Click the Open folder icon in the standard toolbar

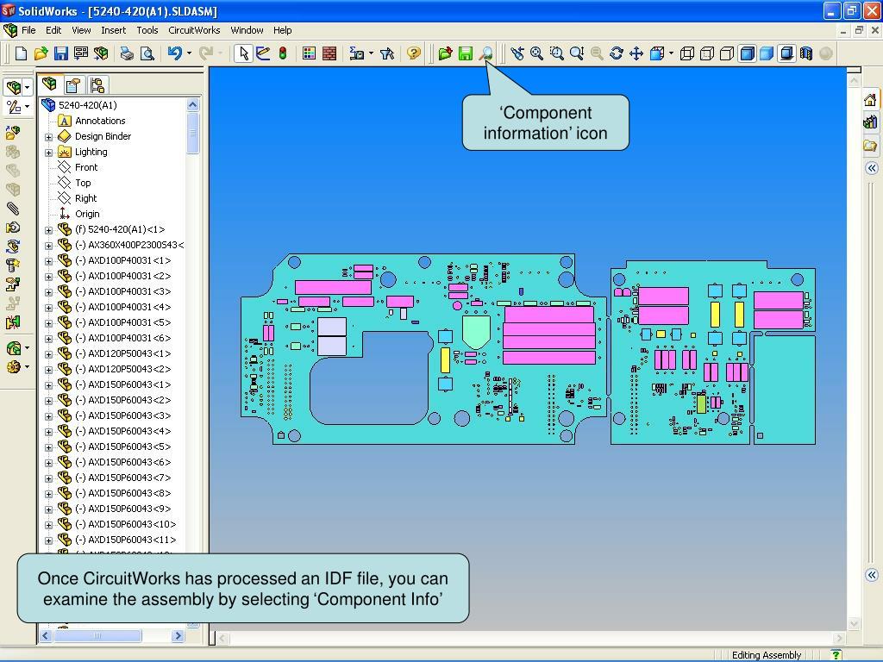click(x=41, y=53)
